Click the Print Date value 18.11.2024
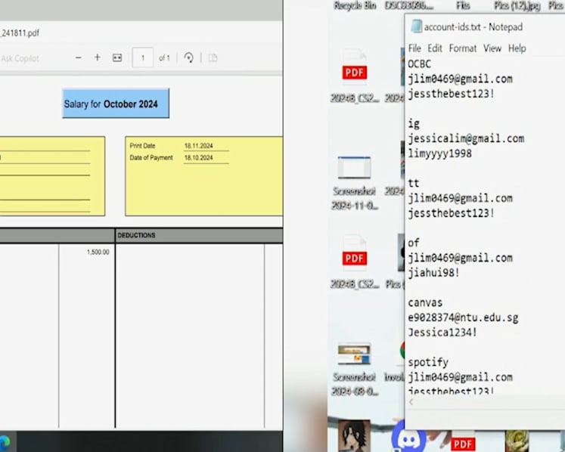The image size is (565, 452). pyautogui.click(x=198, y=146)
